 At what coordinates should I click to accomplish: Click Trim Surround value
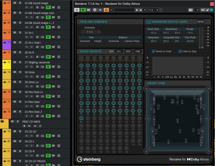[x=85, y=41]
